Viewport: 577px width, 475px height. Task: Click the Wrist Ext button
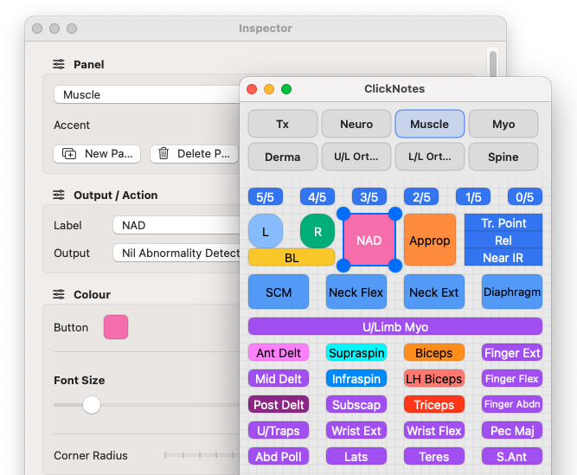pyautogui.click(x=356, y=430)
